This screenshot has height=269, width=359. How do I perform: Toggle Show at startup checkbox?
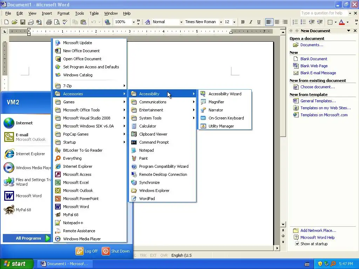click(297, 244)
